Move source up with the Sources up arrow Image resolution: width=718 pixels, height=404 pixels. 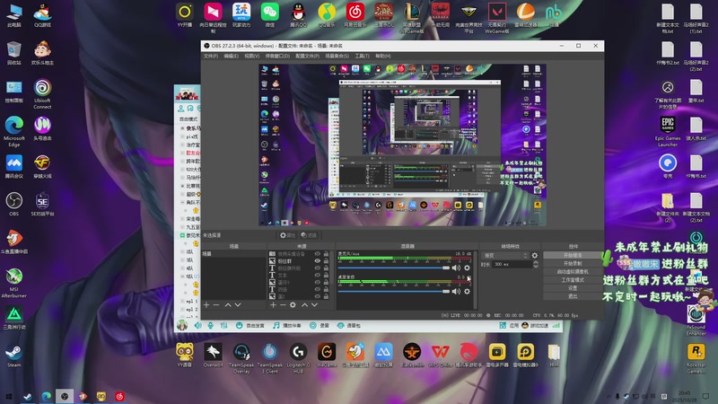pos(304,305)
